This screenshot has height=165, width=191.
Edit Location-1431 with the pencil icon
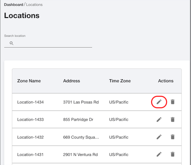[159, 154]
